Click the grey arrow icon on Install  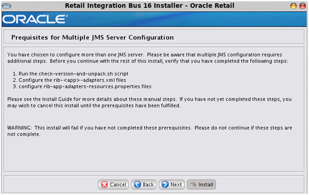pyautogui.click(x=193, y=184)
